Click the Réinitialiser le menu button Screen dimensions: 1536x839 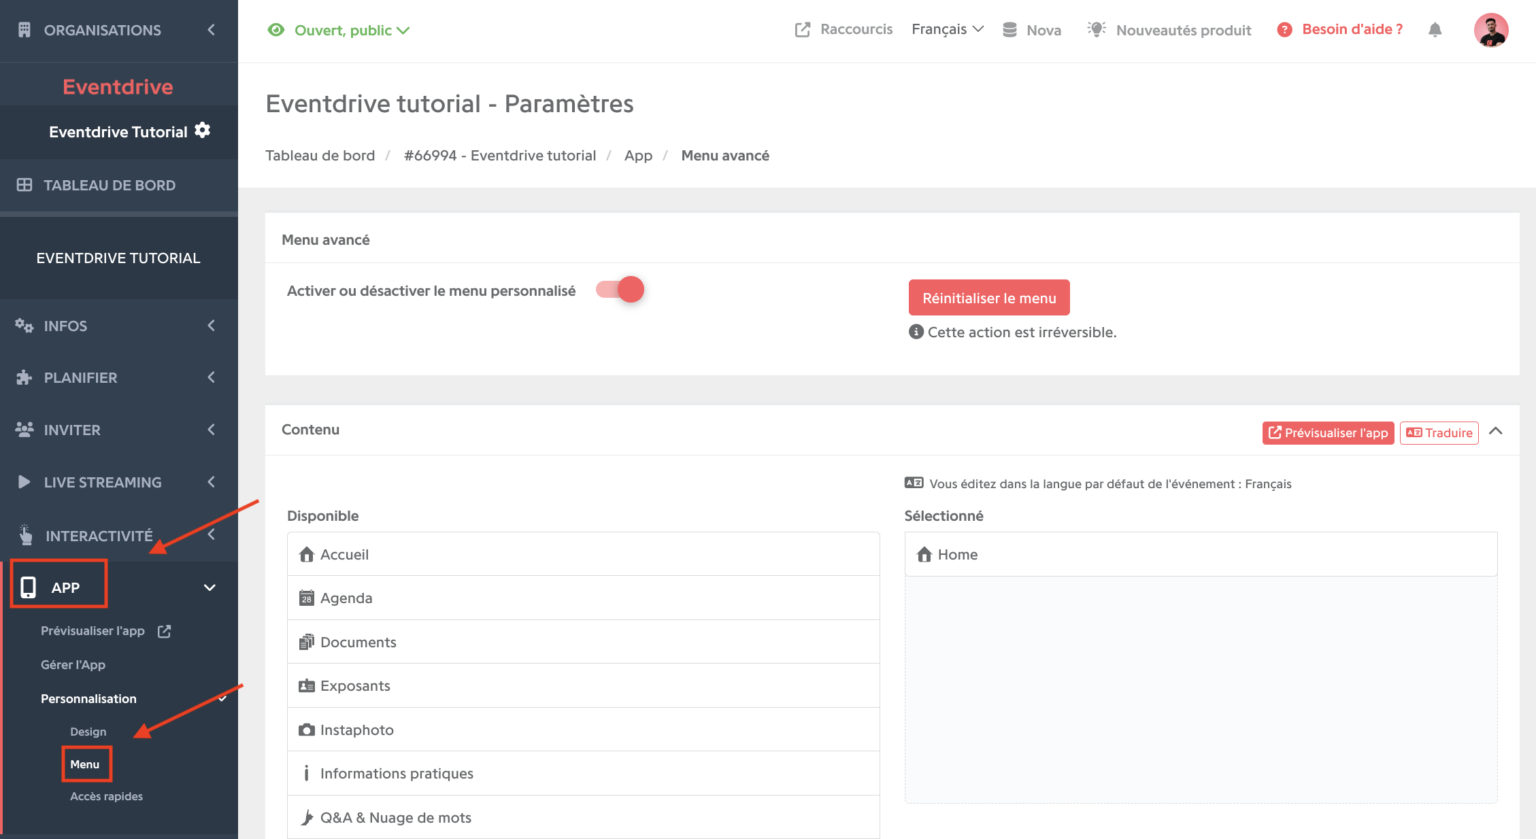click(989, 298)
